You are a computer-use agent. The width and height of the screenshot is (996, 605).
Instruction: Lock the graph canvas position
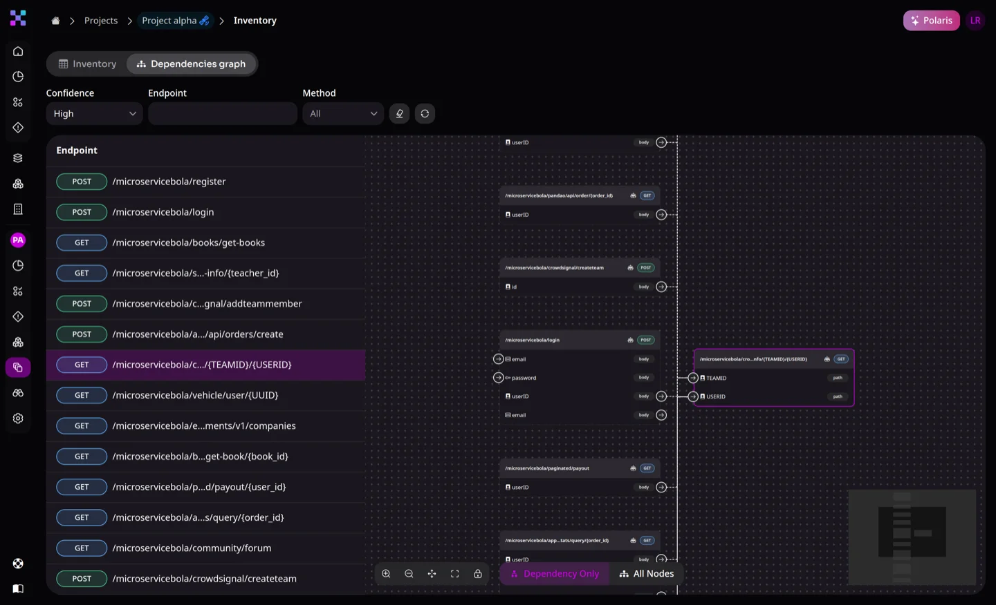coord(477,573)
